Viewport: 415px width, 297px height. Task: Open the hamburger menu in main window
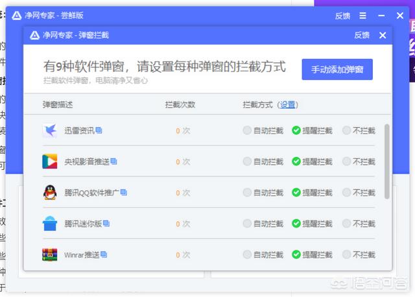pyautogui.click(x=363, y=16)
